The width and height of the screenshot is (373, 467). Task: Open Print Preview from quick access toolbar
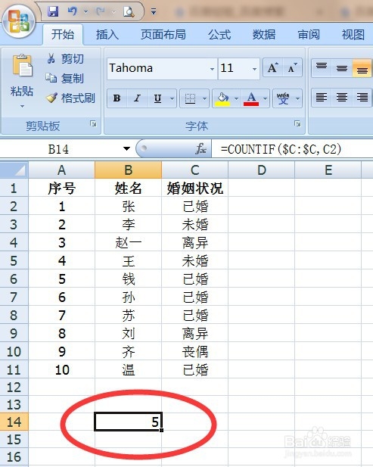click(129, 11)
